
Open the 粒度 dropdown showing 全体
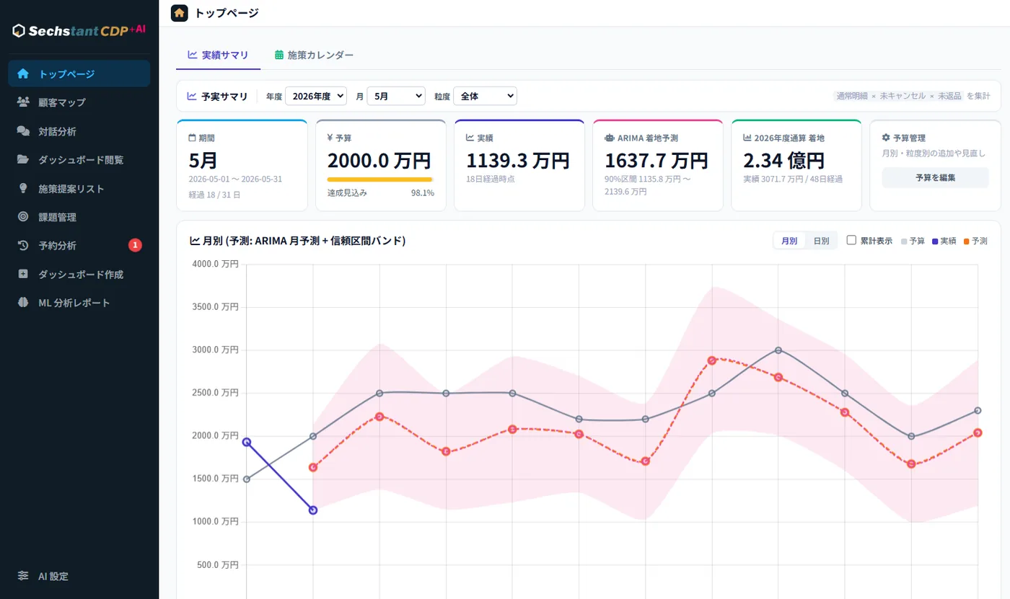[485, 96]
